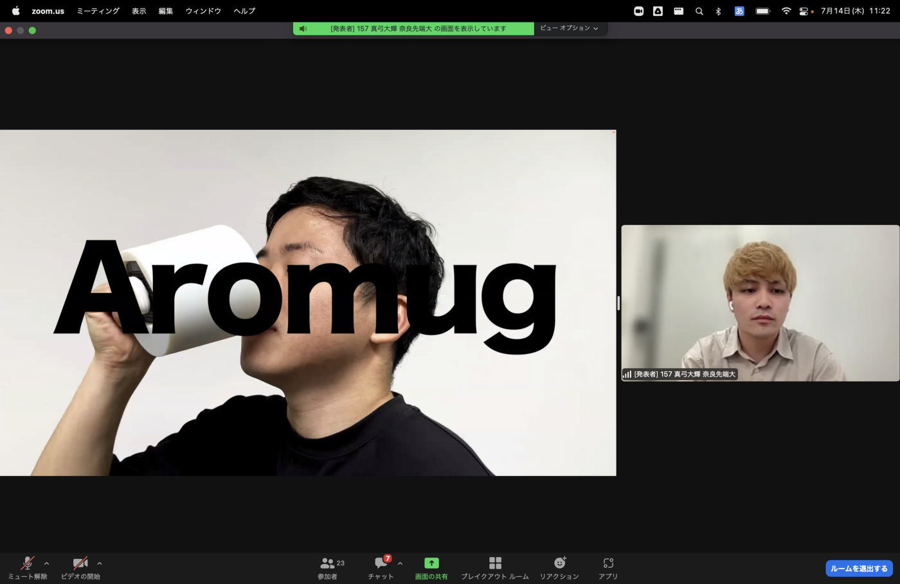Click the ルームを退出する button
The image size is (900, 584).
tap(858, 568)
